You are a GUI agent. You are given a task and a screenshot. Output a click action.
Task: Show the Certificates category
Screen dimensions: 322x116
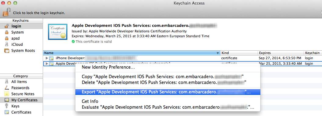point(21,112)
